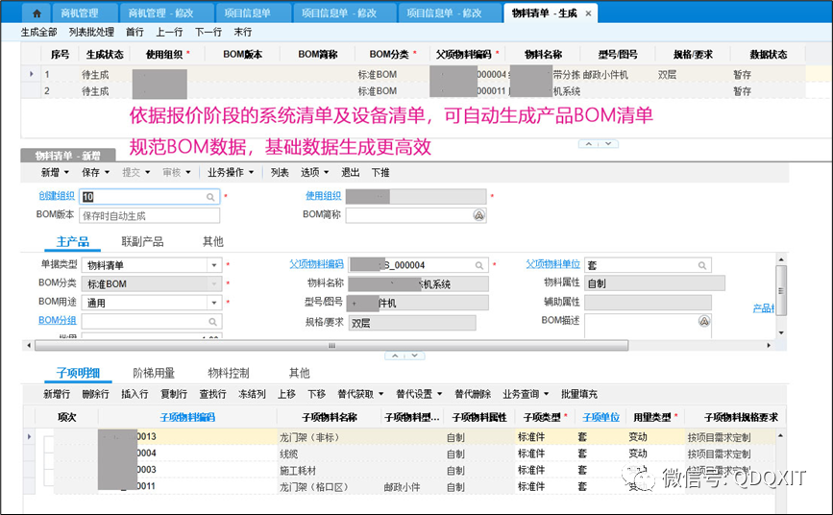
Task: Click search icon in 父项物料编码 field
Action: coord(478,265)
